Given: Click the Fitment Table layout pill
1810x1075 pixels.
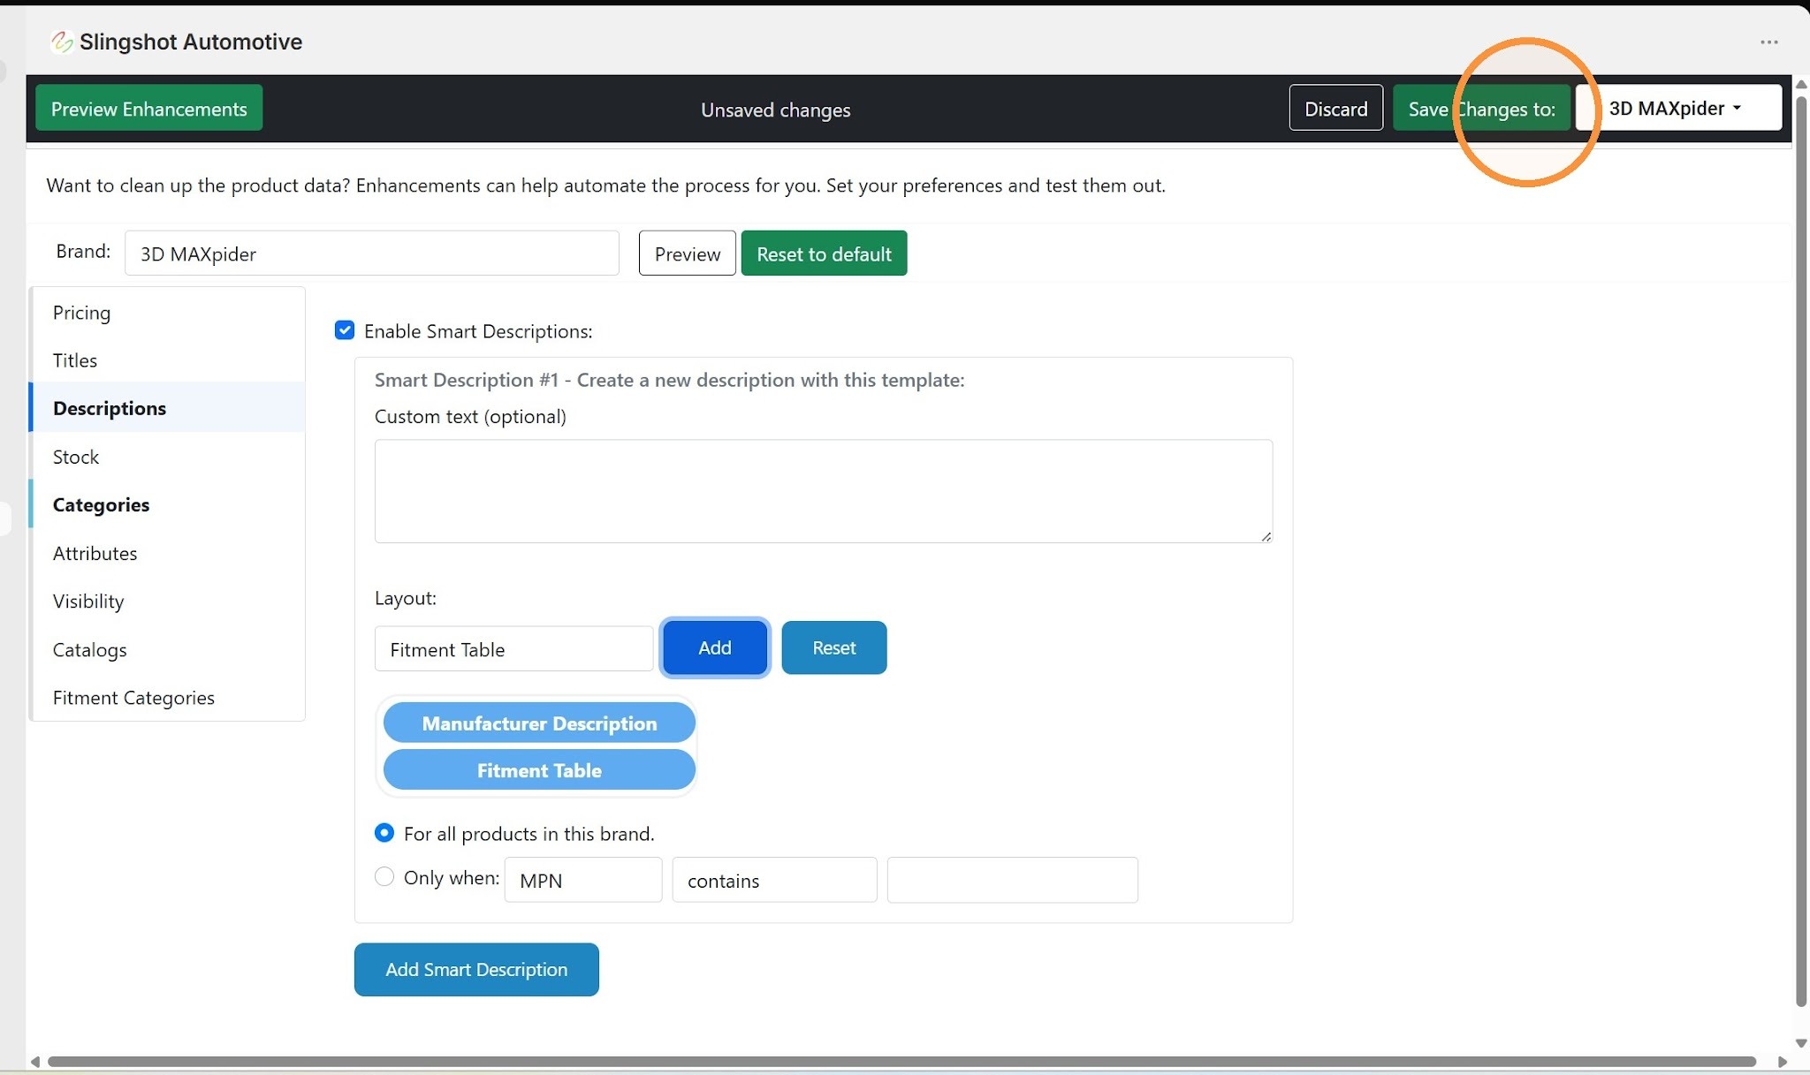Looking at the screenshot, I should [539, 770].
